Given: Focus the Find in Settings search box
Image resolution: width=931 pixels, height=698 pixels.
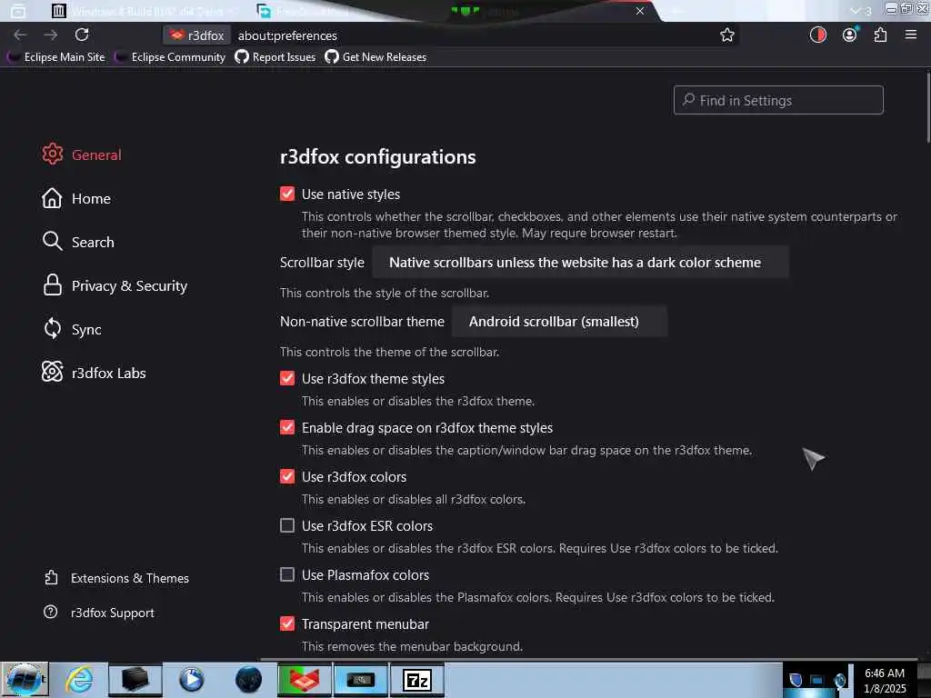Looking at the screenshot, I should [x=778, y=100].
